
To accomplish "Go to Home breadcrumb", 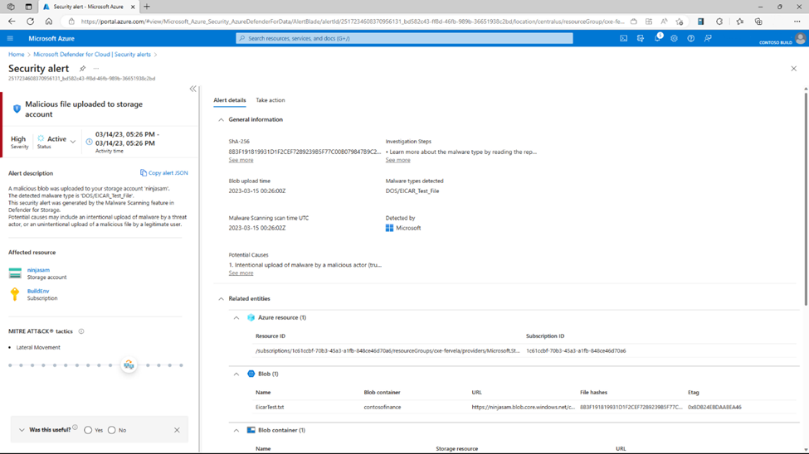I will click(x=16, y=54).
